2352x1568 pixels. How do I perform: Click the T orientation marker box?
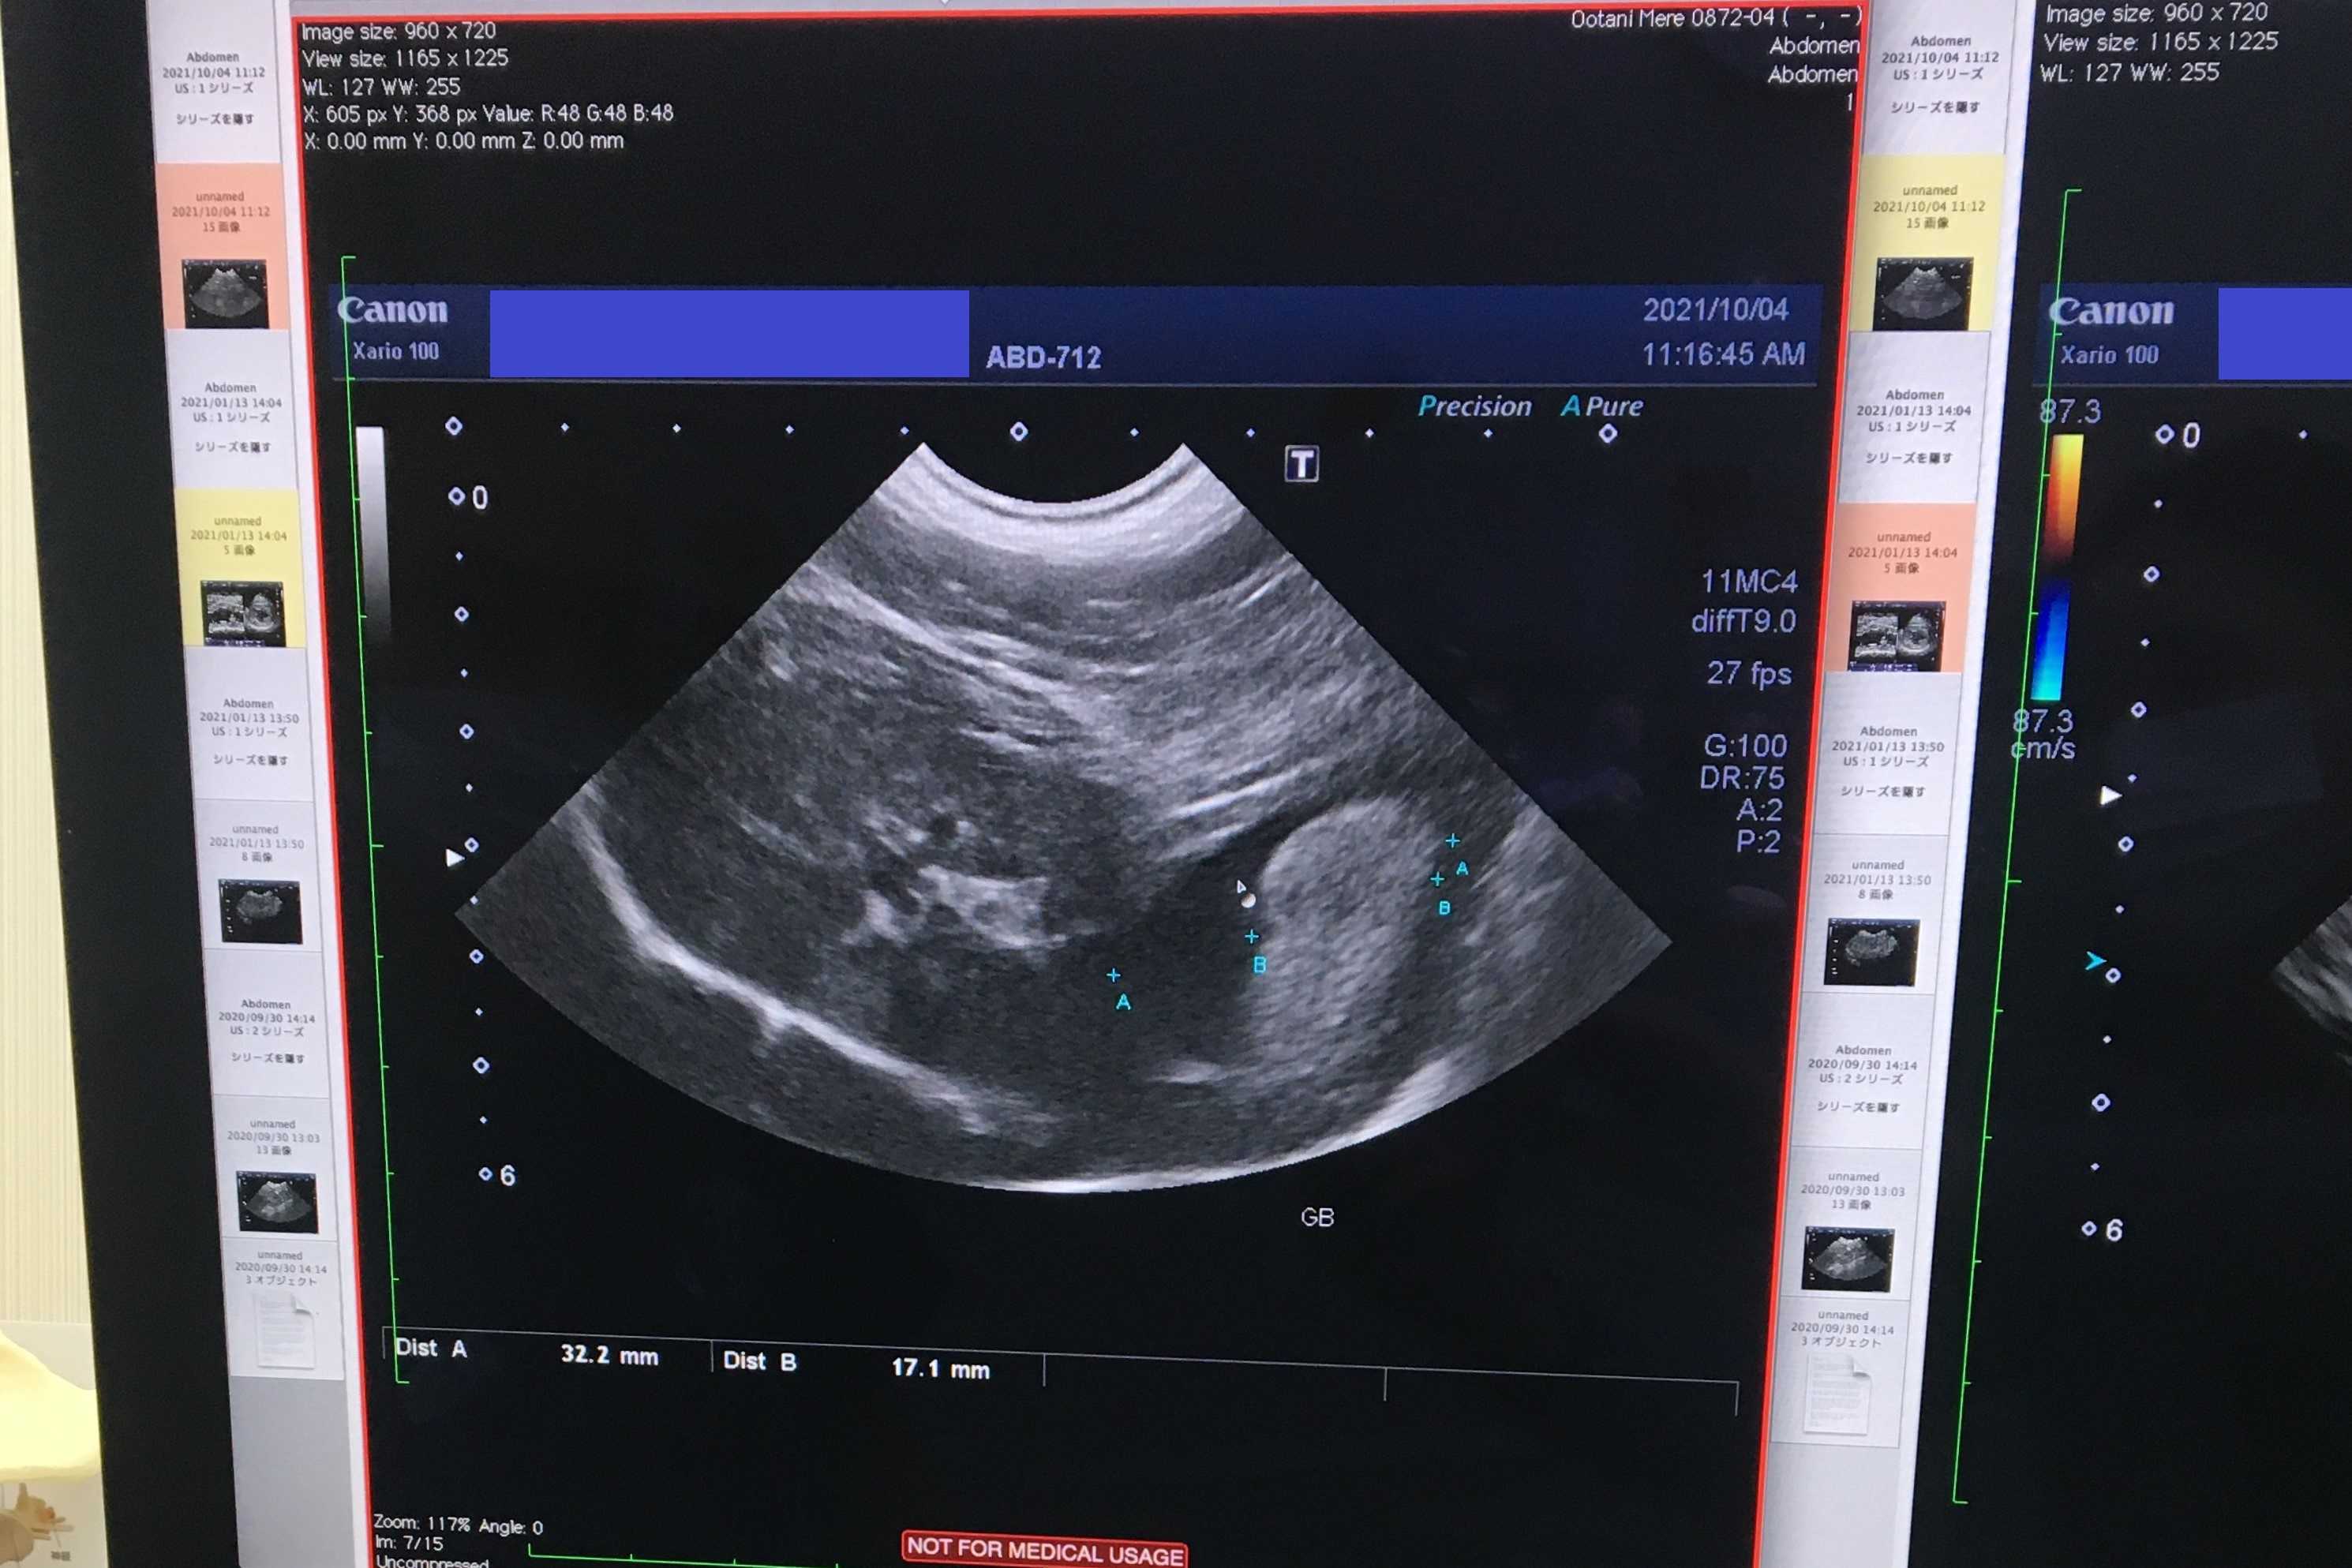pyautogui.click(x=1301, y=464)
